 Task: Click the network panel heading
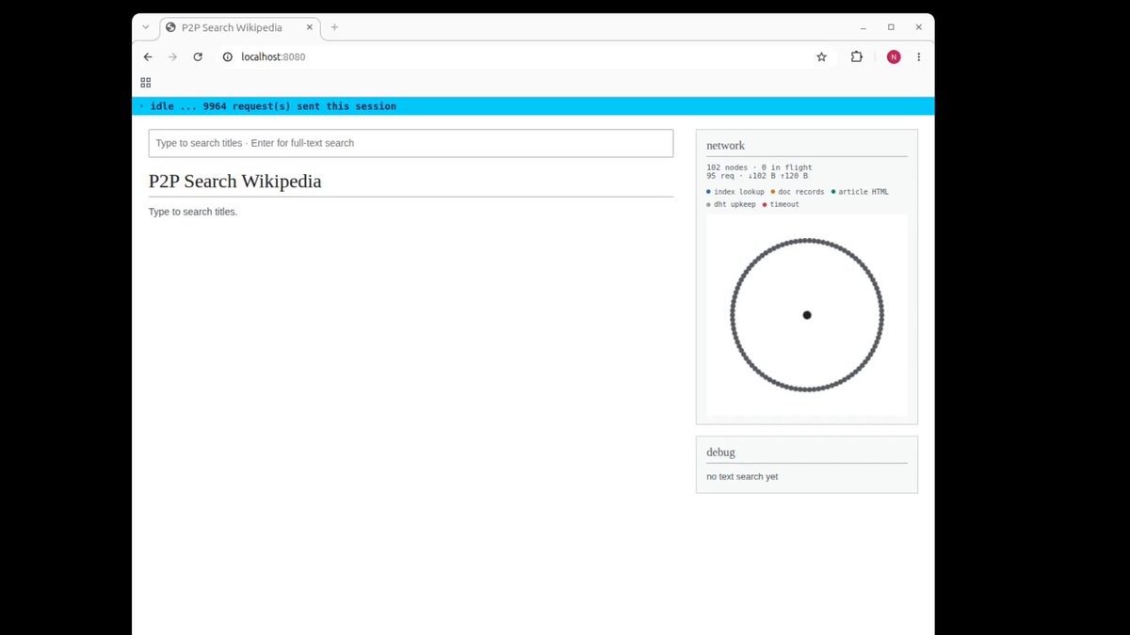(725, 146)
